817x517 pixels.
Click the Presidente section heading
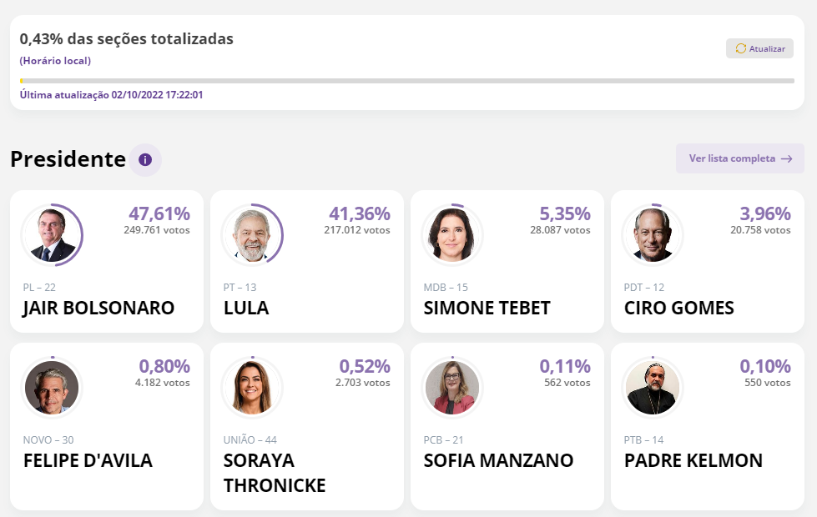click(x=68, y=159)
